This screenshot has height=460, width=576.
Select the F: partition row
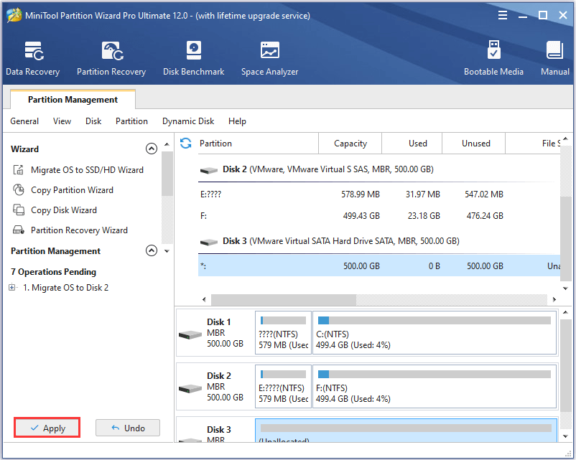pos(379,216)
